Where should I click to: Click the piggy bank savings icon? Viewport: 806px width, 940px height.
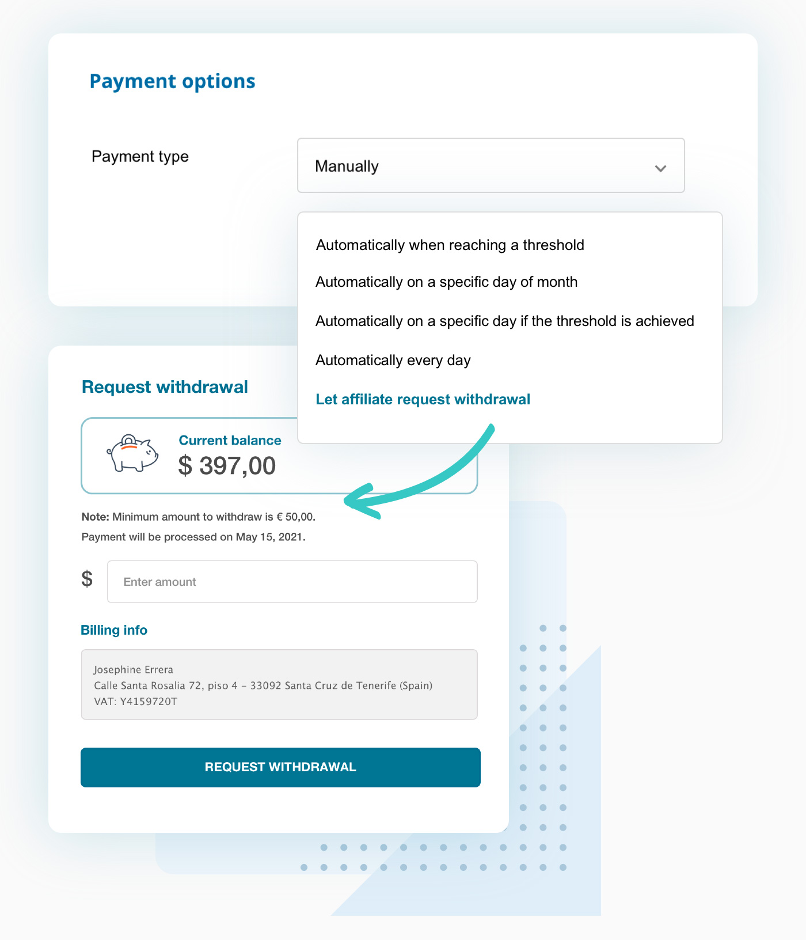tap(130, 455)
